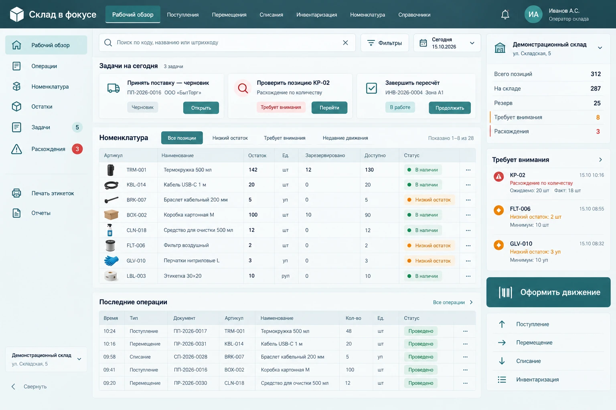Open the KP-02 attention alert
The image size is (616, 410).
548,183
